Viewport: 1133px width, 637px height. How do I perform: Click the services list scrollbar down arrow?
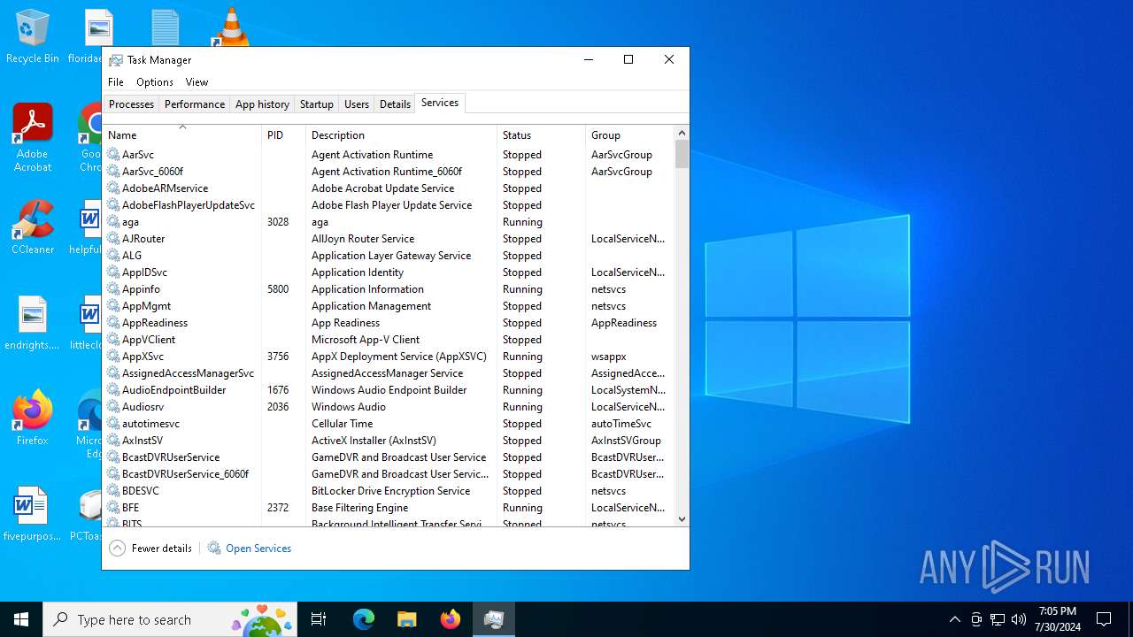pos(682,519)
